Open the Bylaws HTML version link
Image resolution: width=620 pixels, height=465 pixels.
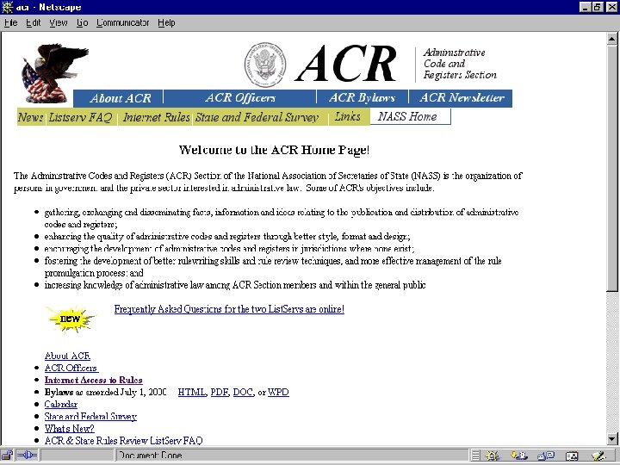[192, 393]
